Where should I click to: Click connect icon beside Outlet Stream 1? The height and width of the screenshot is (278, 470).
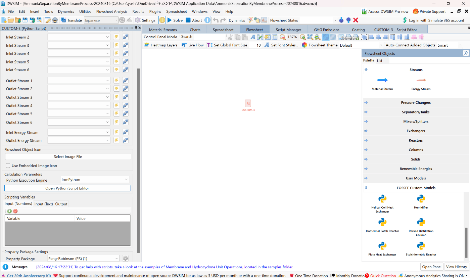[x=125, y=81]
